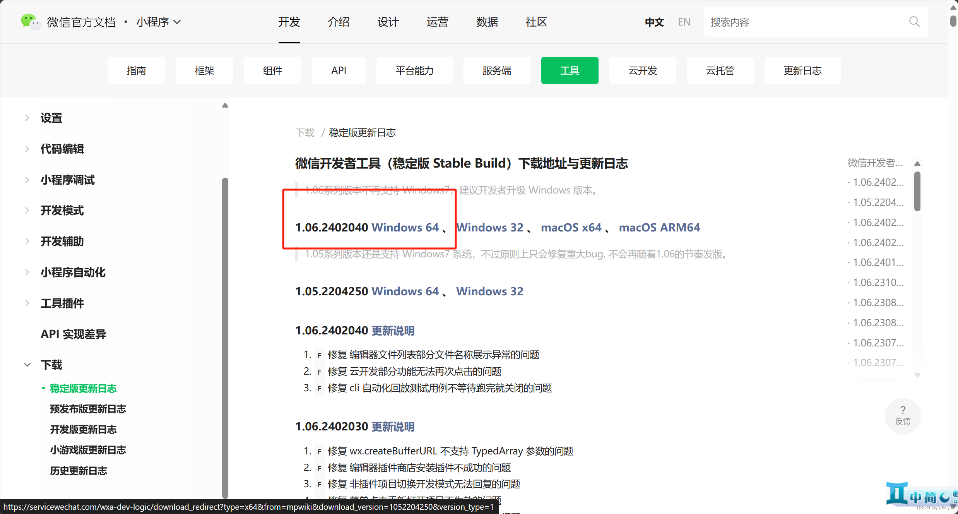Open the 运营 top navigation tab
The height and width of the screenshot is (514, 958).
point(438,22)
